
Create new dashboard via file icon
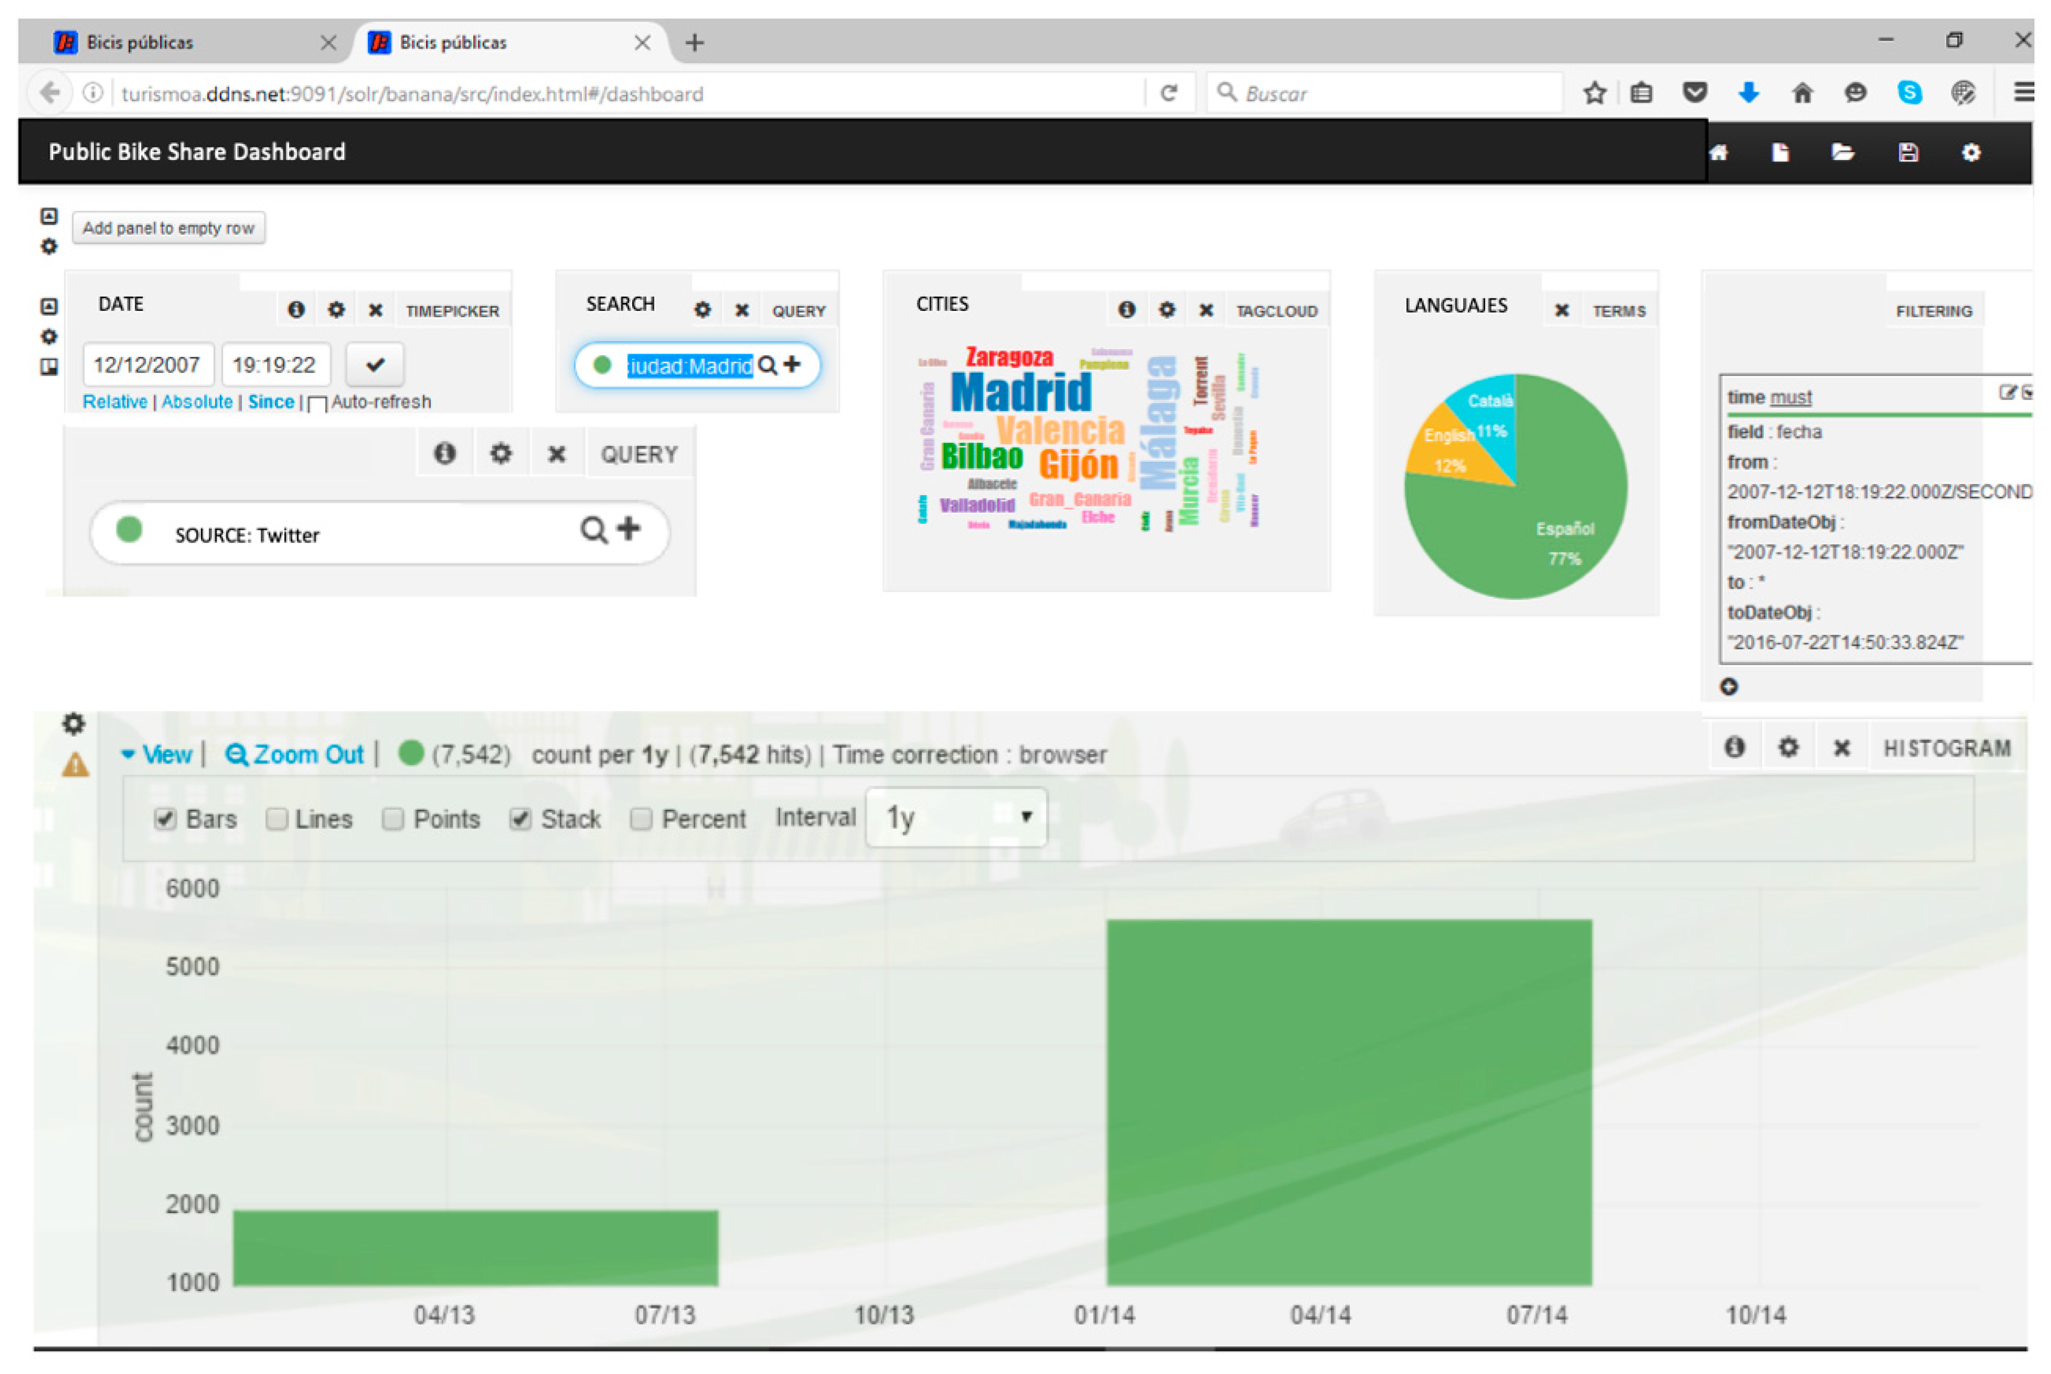pos(1780,153)
